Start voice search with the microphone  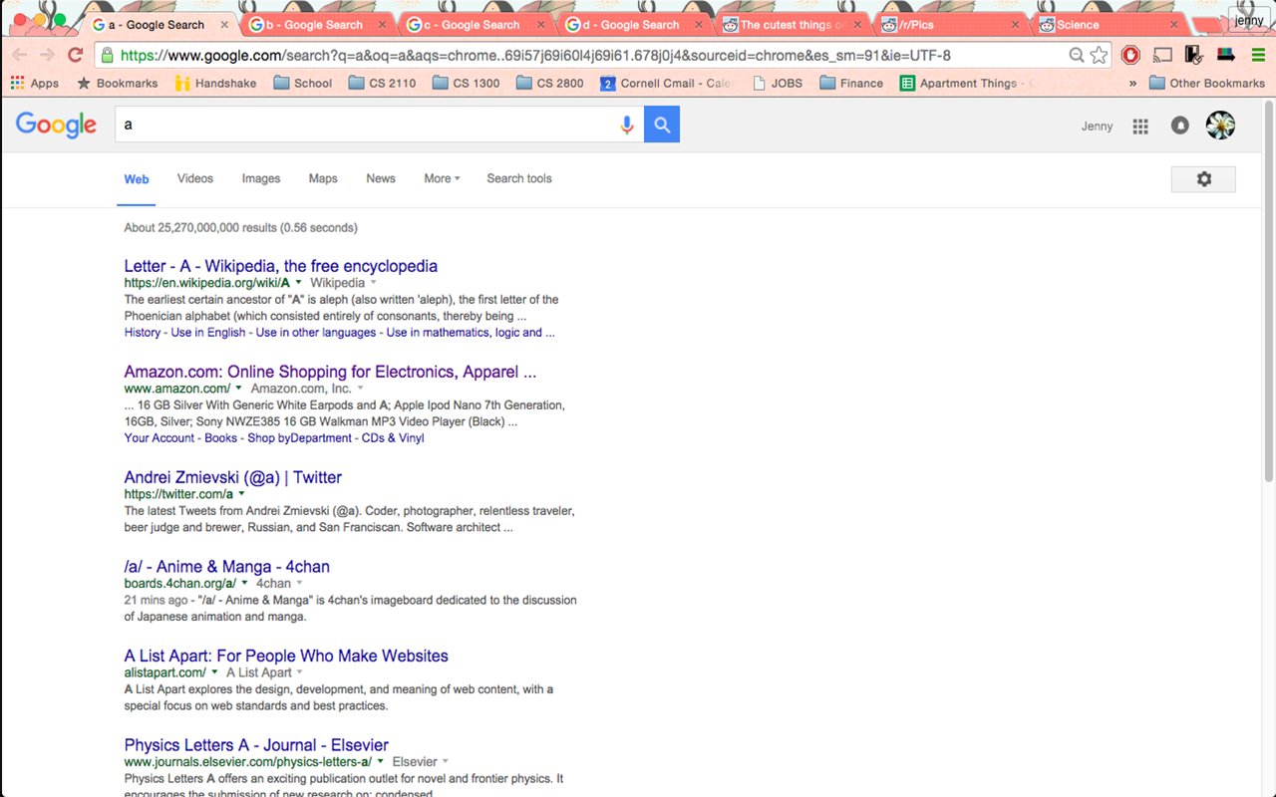click(627, 125)
